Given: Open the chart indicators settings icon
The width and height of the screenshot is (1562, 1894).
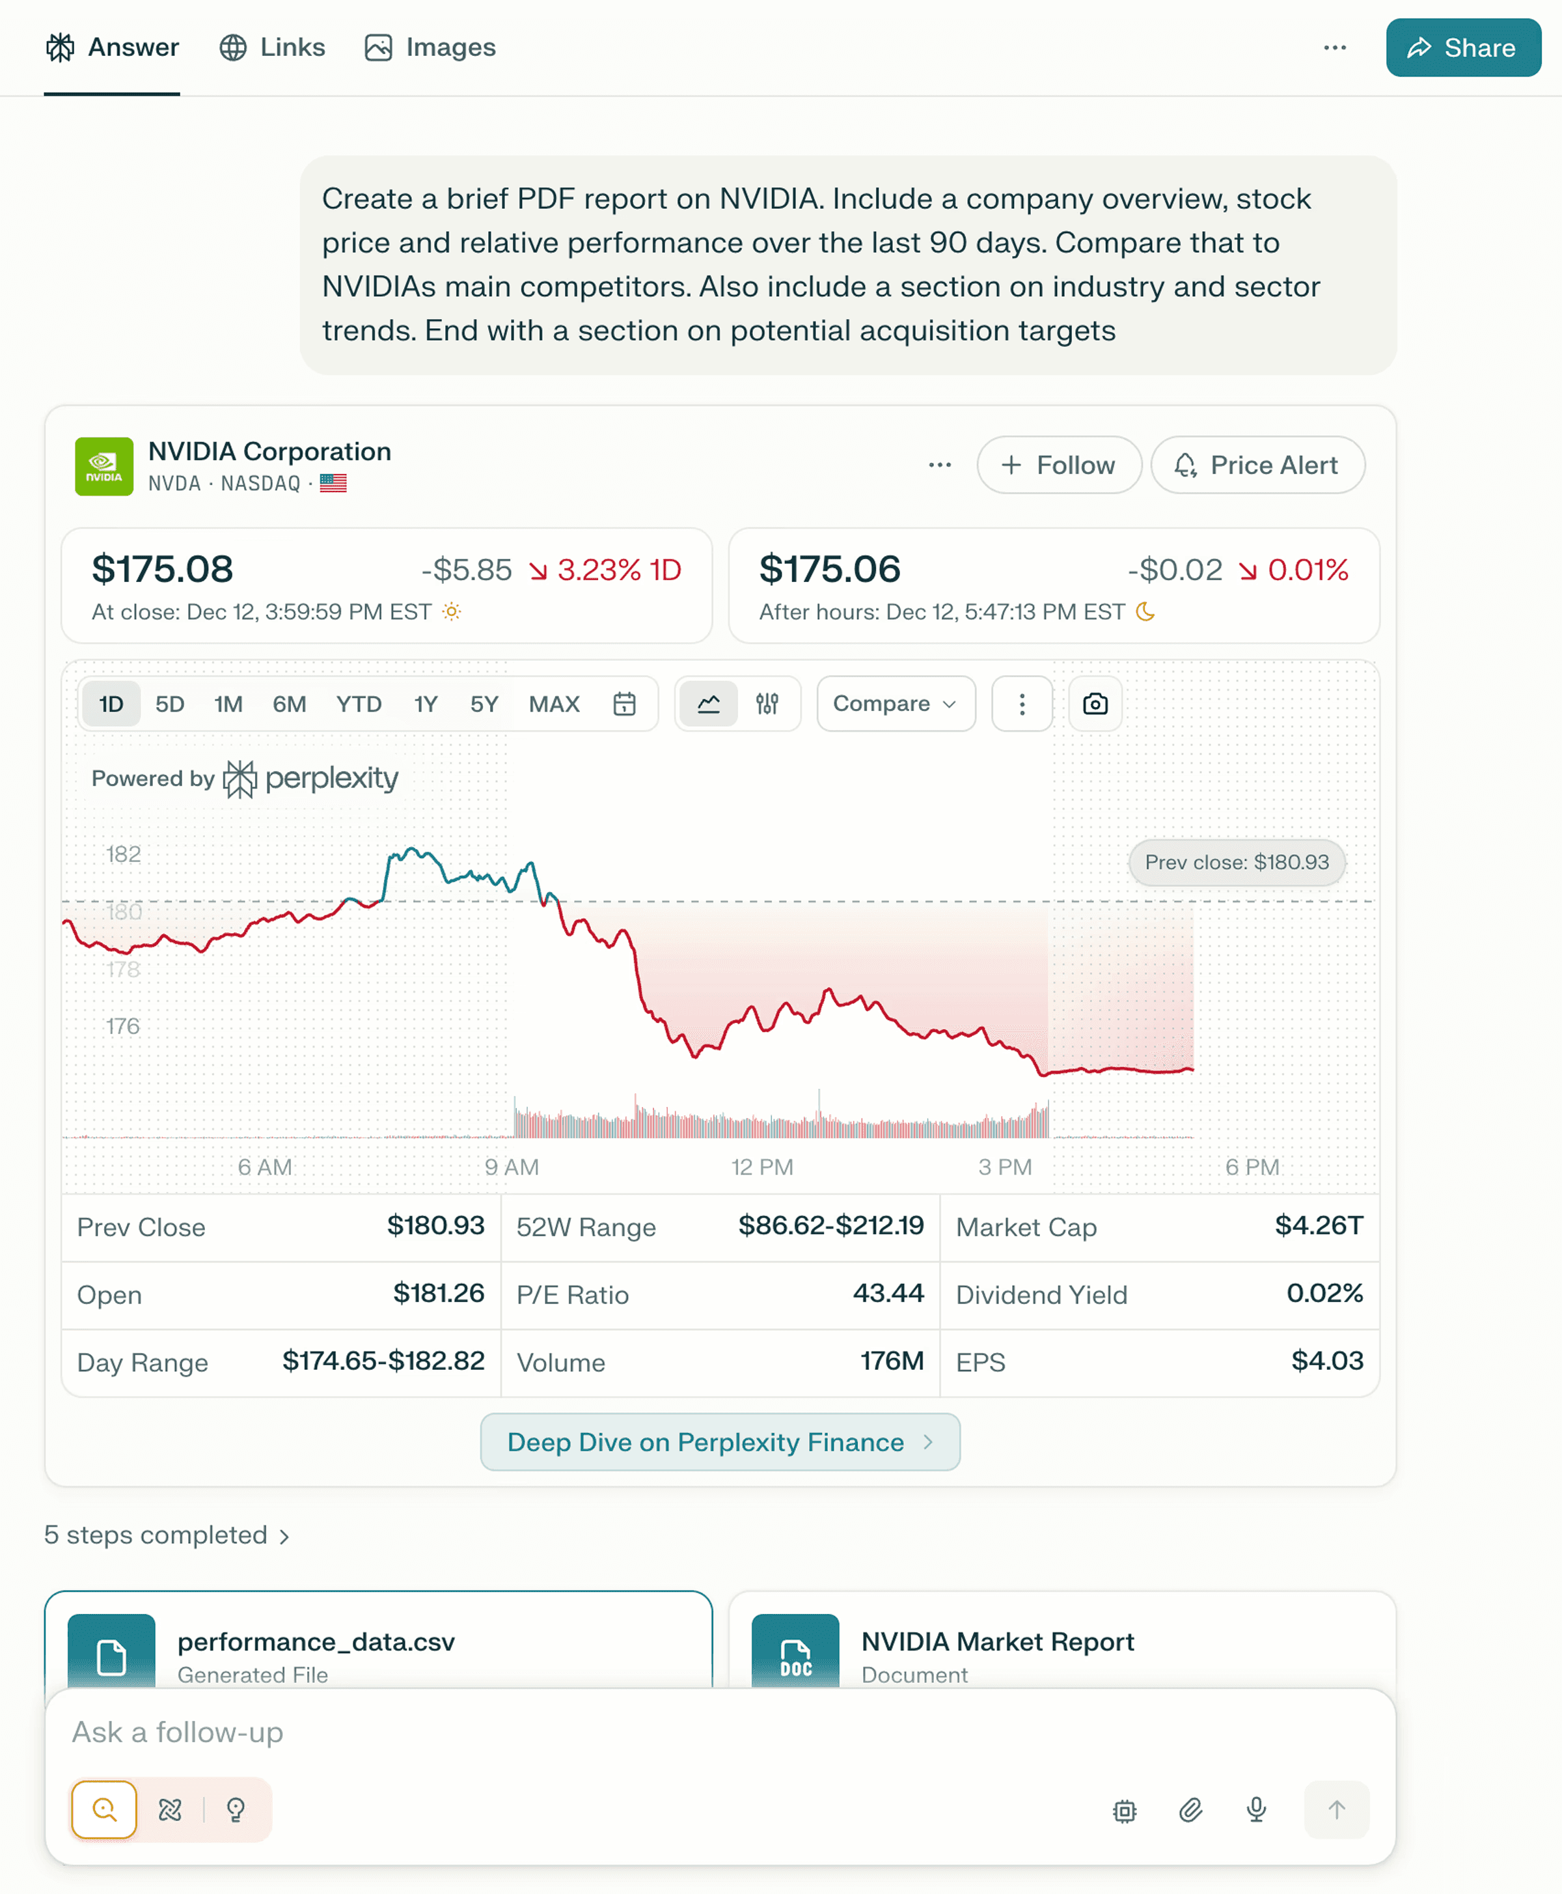Looking at the screenshot, I should pos(767,704).
